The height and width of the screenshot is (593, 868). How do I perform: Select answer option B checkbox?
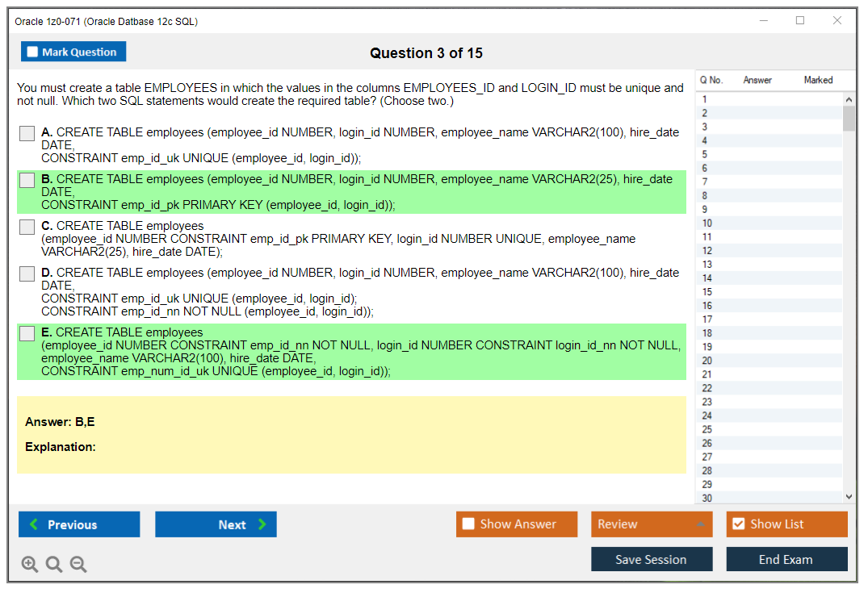[x=27, y=180]
